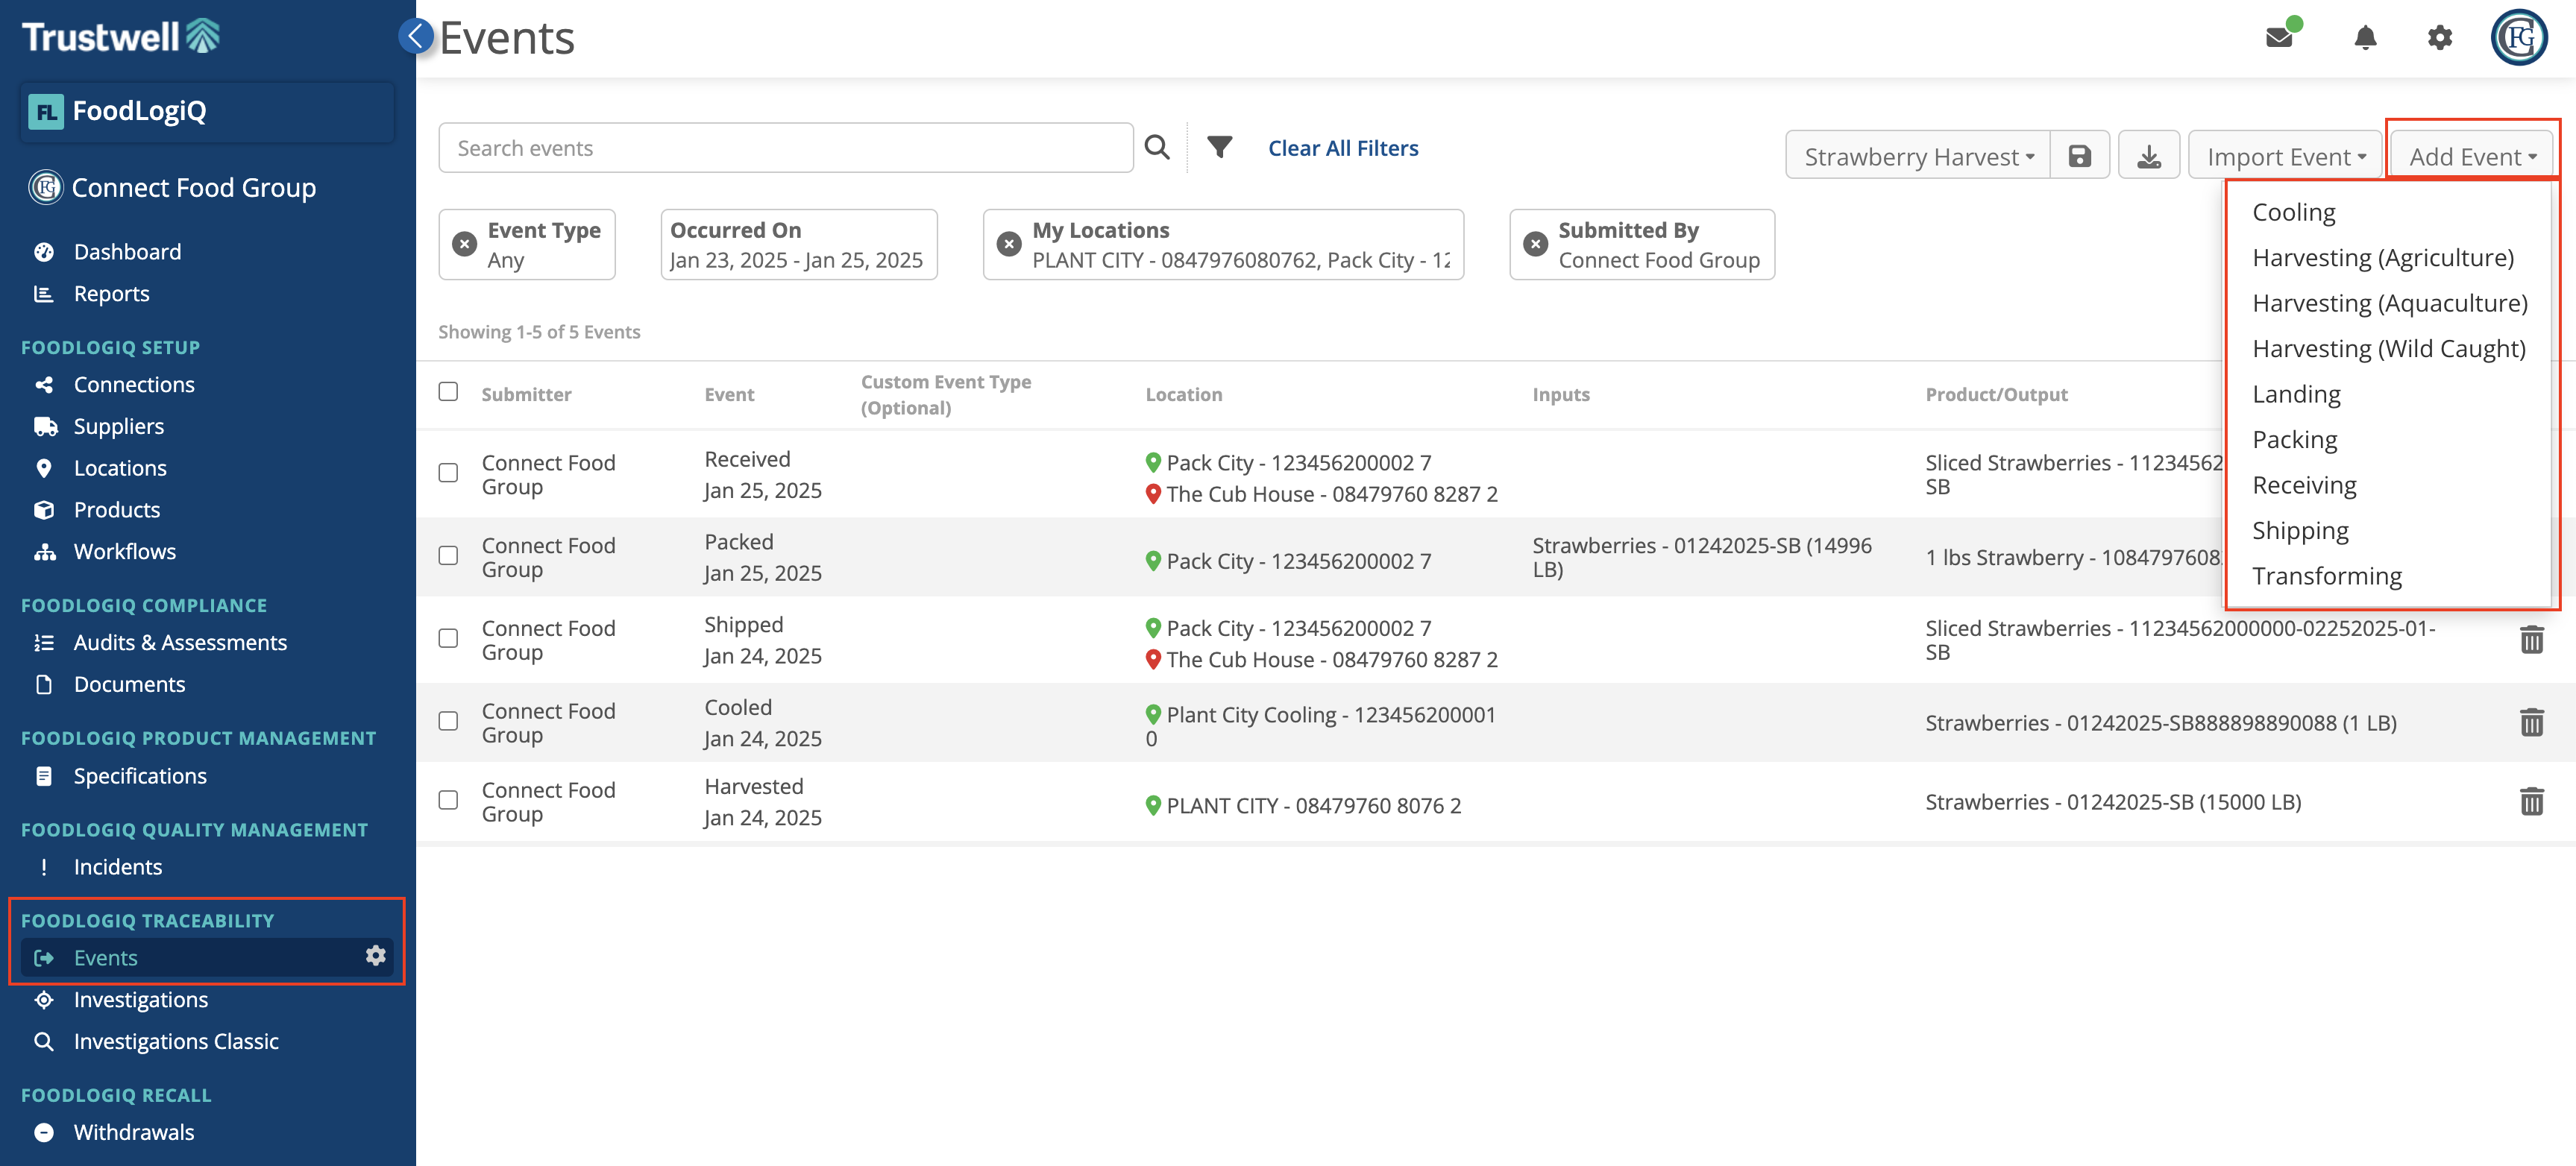Screen dimensions: 2576x1166
Task: Open the Import Event dropdown
Action: pyautogui.click(x=2284, y=156)
